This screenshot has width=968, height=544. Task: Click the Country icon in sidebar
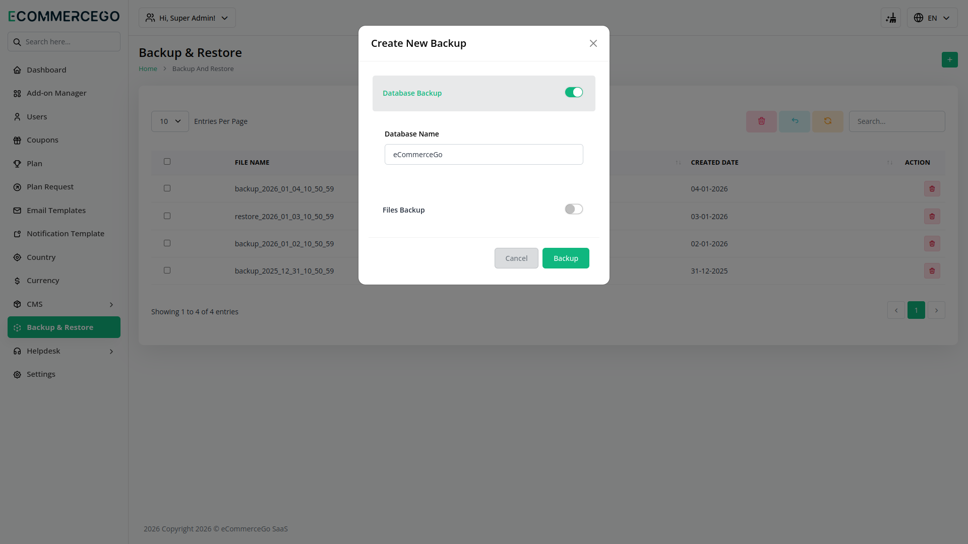17,257
